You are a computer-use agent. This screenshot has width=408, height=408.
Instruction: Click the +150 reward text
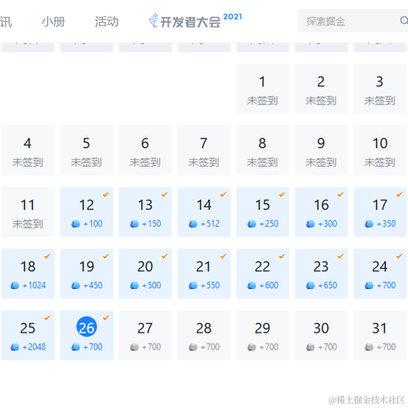pos(152,224)
